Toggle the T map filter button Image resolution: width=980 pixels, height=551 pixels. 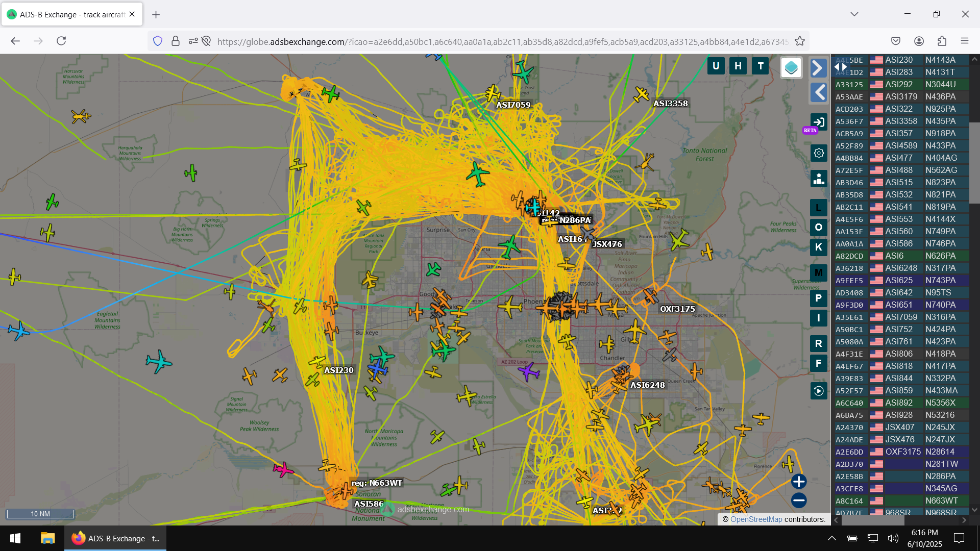coord(761,66)
